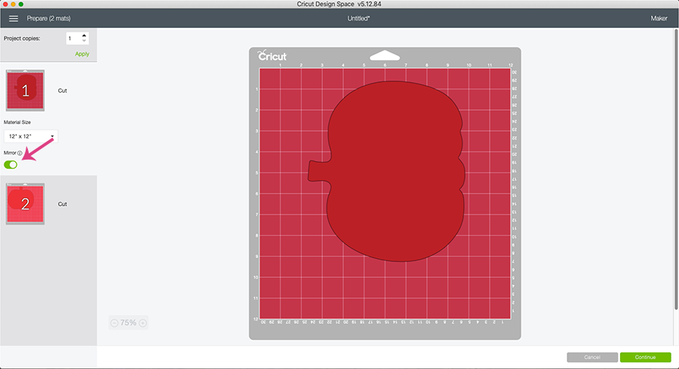Click the Mirror info icon
Viewport: 679px width, 369px height.
20,153
